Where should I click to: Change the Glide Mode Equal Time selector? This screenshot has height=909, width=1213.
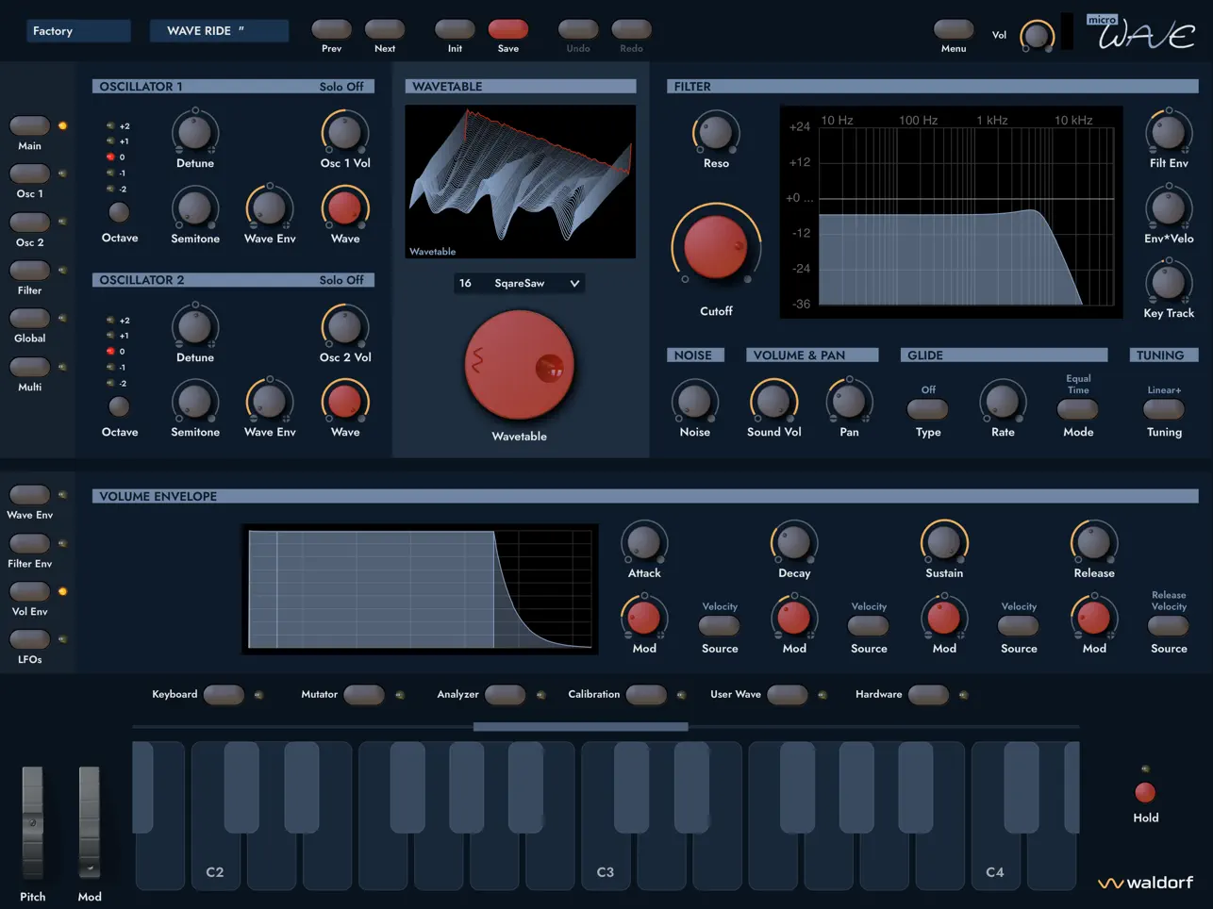(x=1077, y=409)
